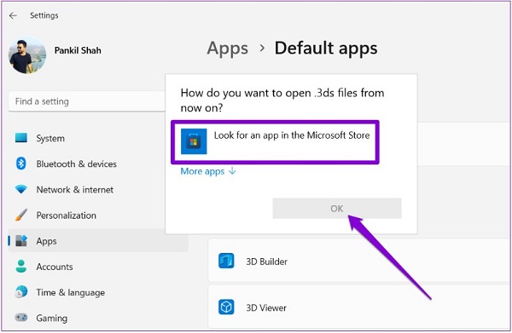Click the Microsoft Store icon in dialog
512x333 pixels.
[194, 141]
